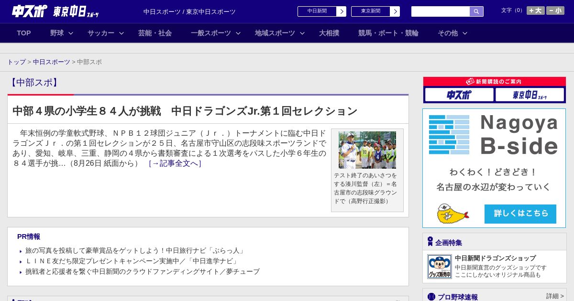Click ［→記事全文へ］ read-more link
The image size is (574, 301).
175,163
